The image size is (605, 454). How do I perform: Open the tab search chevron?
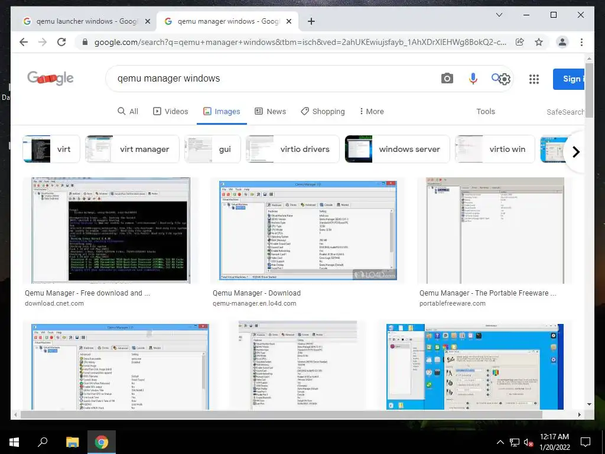[x=499, y=15]
